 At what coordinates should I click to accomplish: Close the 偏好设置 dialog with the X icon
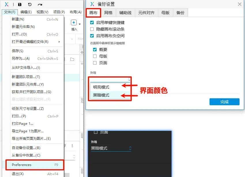click(x=239, y=4)
